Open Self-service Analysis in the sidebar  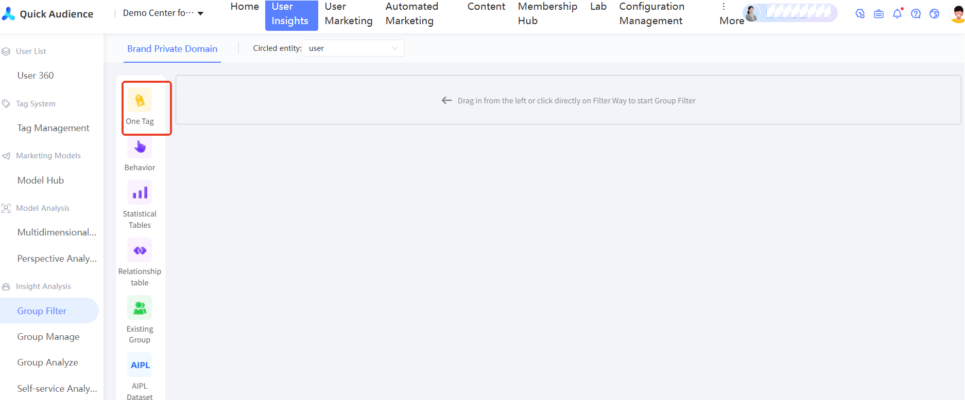(x=57, y=389)
